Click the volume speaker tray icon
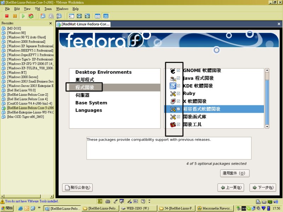This screenshot has width=283, height=212. (276, 202)
